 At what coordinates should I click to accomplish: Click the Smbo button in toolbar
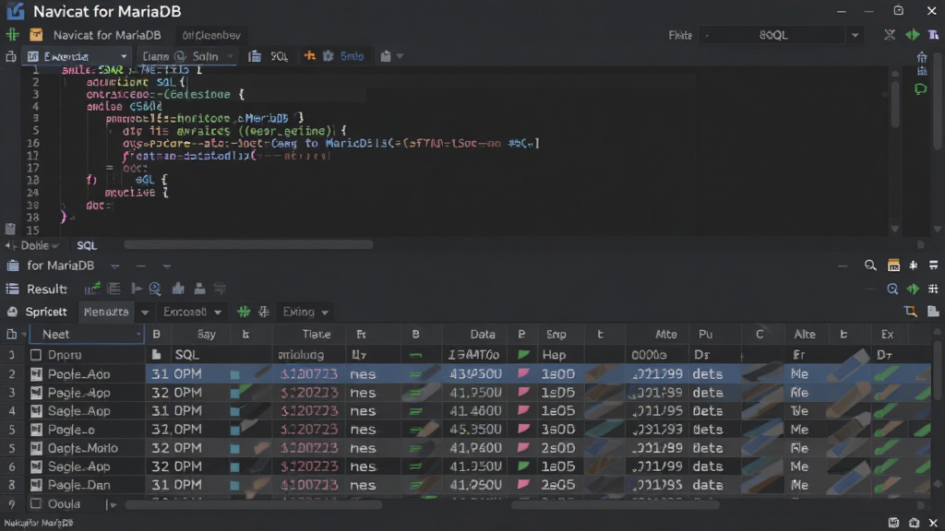(352, 56)
